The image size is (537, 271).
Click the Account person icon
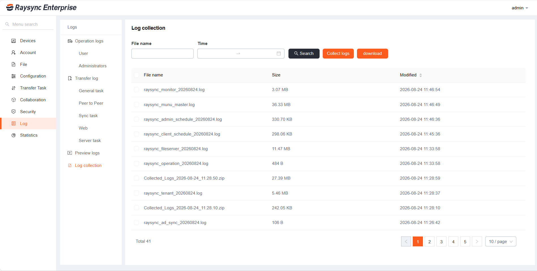(x=13, y=53)
